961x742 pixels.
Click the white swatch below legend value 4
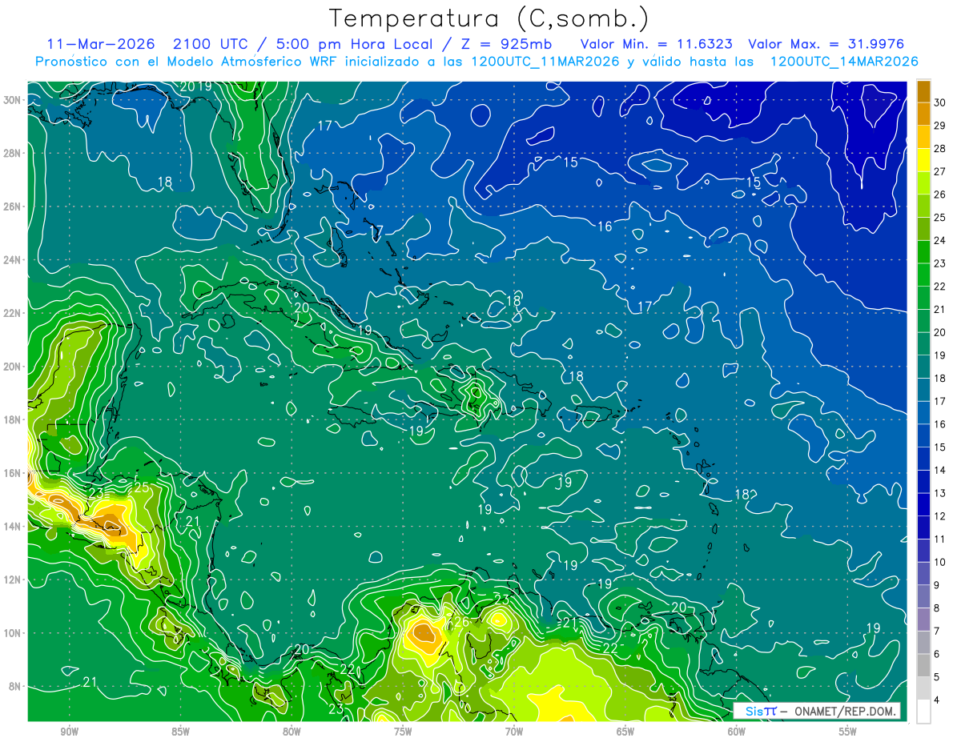point(923,712)
